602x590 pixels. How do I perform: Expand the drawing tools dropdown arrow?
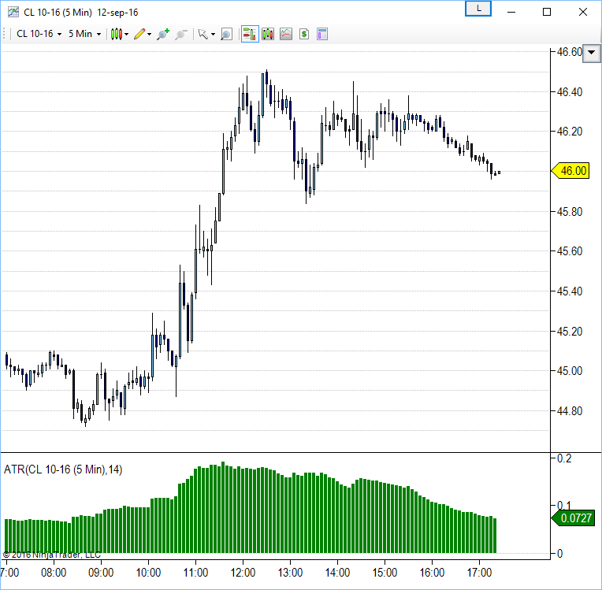click(149, 35)
